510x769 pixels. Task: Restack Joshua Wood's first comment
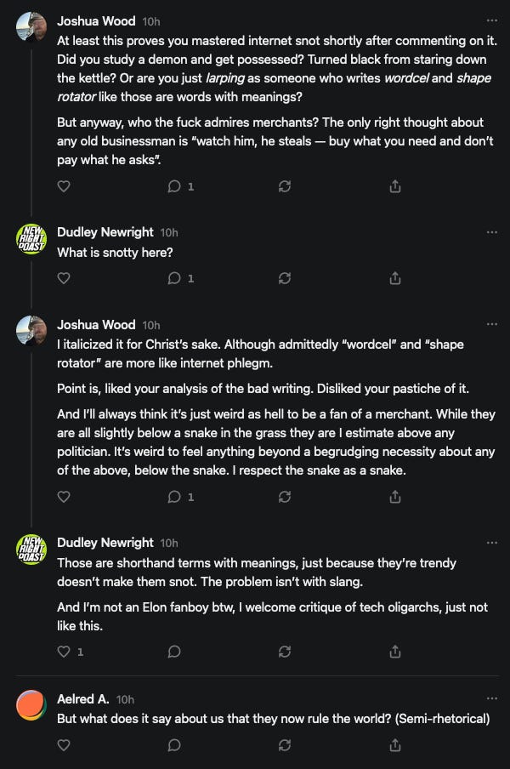285,186
